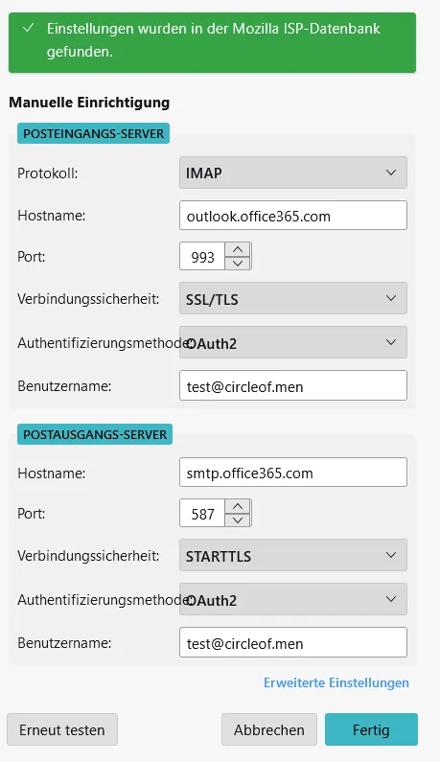The height and width of the screenshot is (762, 440).
Task: Open outgoing Authentifizierungsmethode OAuth2 dropdown
Action: 293,599
